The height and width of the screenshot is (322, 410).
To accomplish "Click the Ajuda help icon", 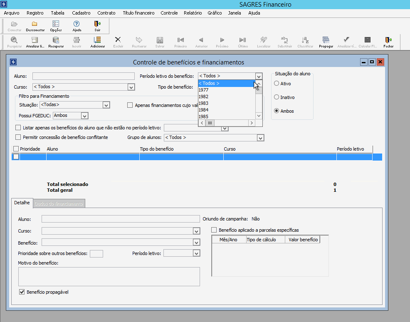I will click(77, 25).
